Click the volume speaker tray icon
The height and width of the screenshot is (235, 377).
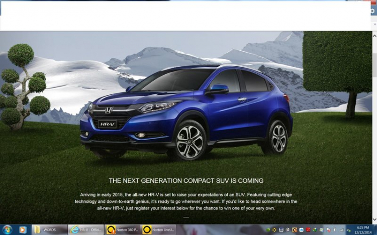(334, 230)
